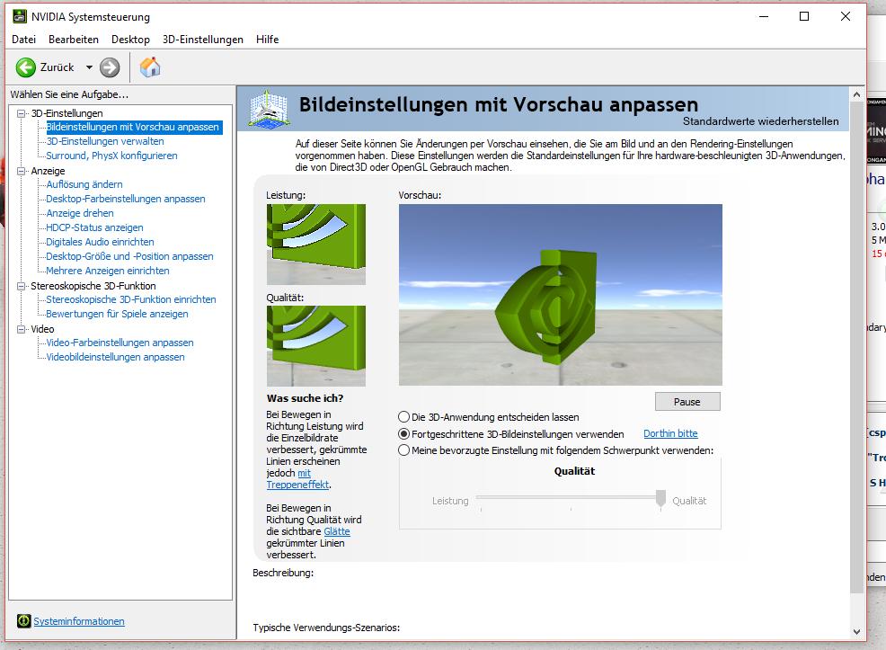Click the 'Leistung' label left of slider
This screenshot has height=650, width=886.
450,501
